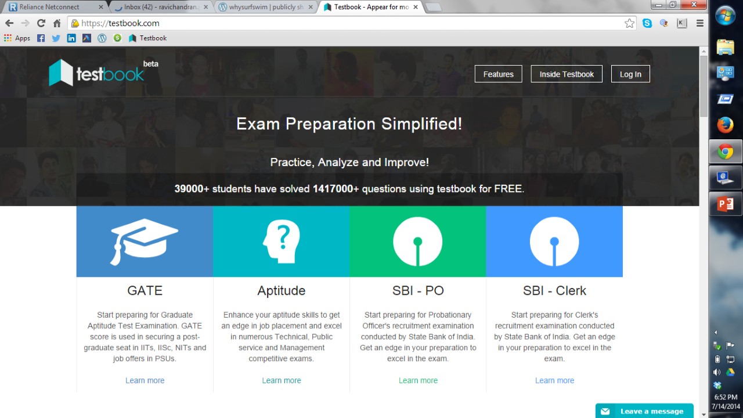Open the LinkedIn bookmark icon
The width and height of the screenshot is (743, 418).
click(x=71, y=38)
